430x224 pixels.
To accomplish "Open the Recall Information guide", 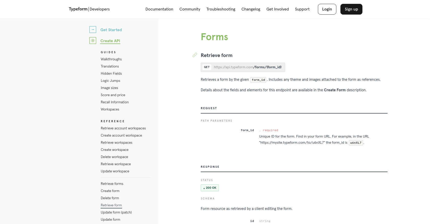I will (115, 102).
